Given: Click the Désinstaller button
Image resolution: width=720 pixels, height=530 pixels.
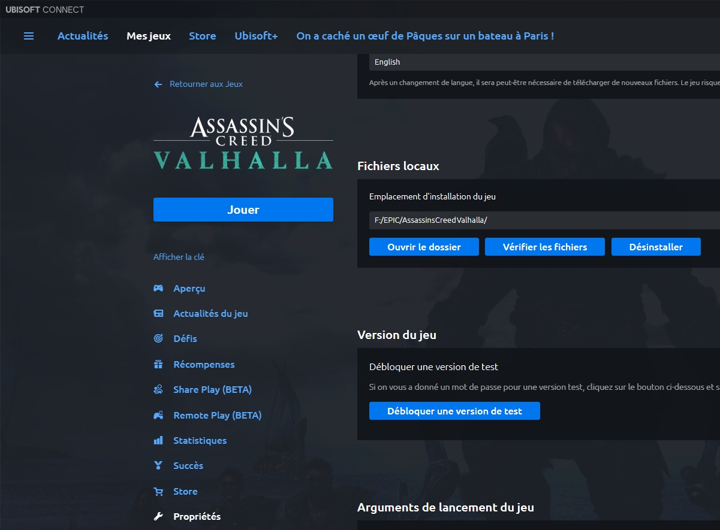Looking at the screenshot, I should click(656, 247).
